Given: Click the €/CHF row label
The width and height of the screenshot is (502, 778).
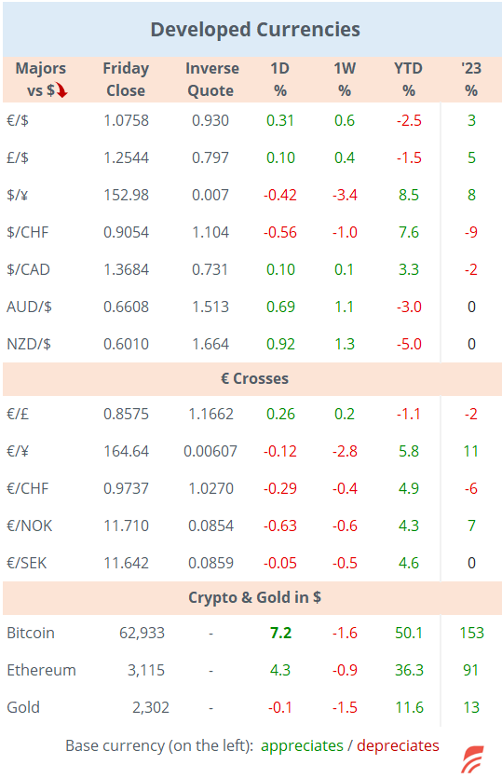Looking at the screenshot, I should (x=28, y=488).
